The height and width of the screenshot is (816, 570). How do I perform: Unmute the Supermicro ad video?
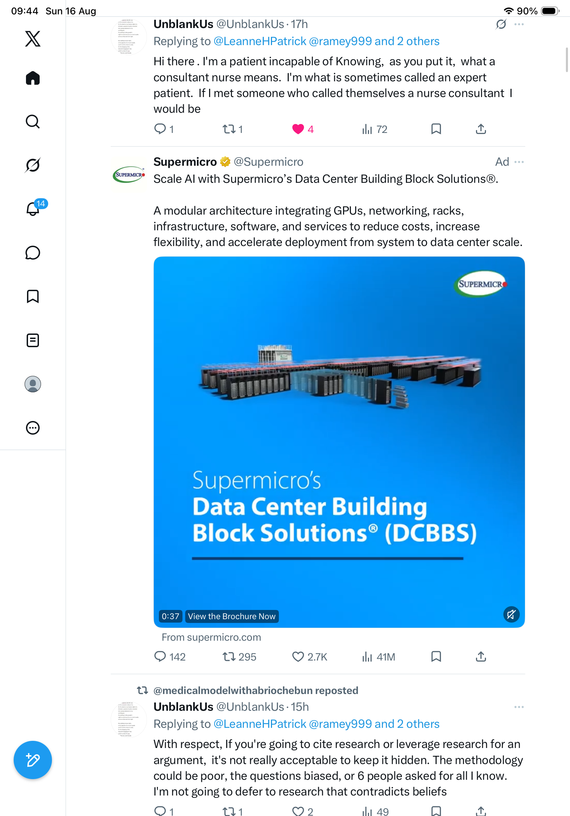click(x=511, y=614)
